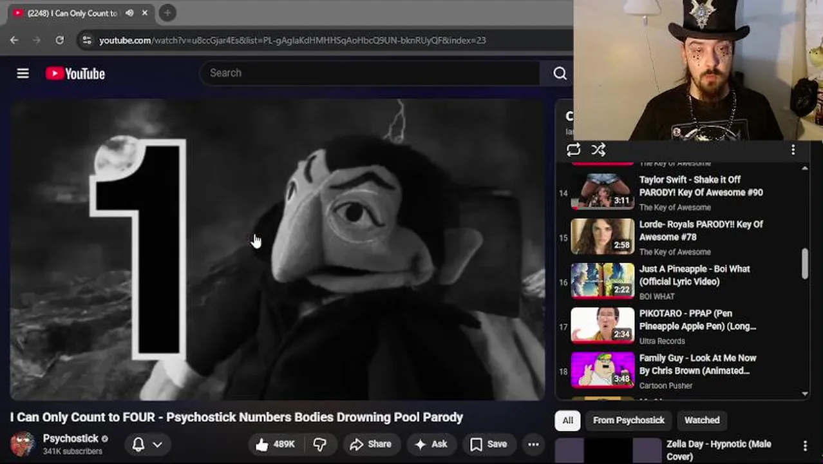Select the All filter chip
This screenshot has height=464, width=823.
click(x=567, y=420)
